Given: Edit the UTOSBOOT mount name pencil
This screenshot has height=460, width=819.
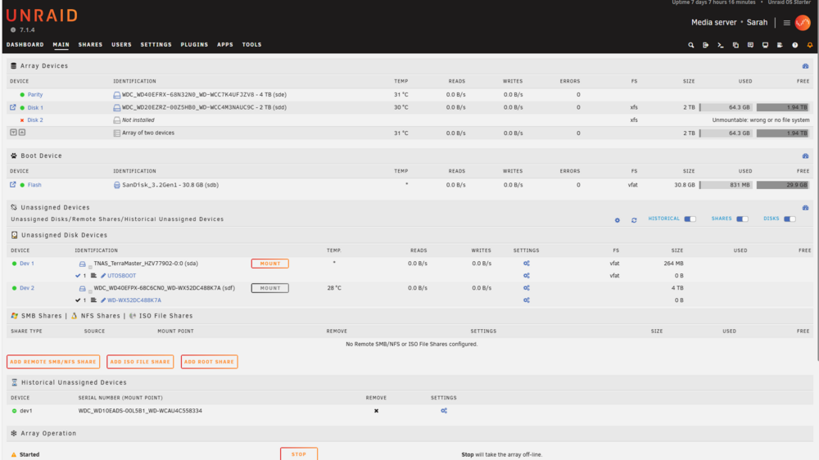Looking at the screenshot, I should click(103, 276).
